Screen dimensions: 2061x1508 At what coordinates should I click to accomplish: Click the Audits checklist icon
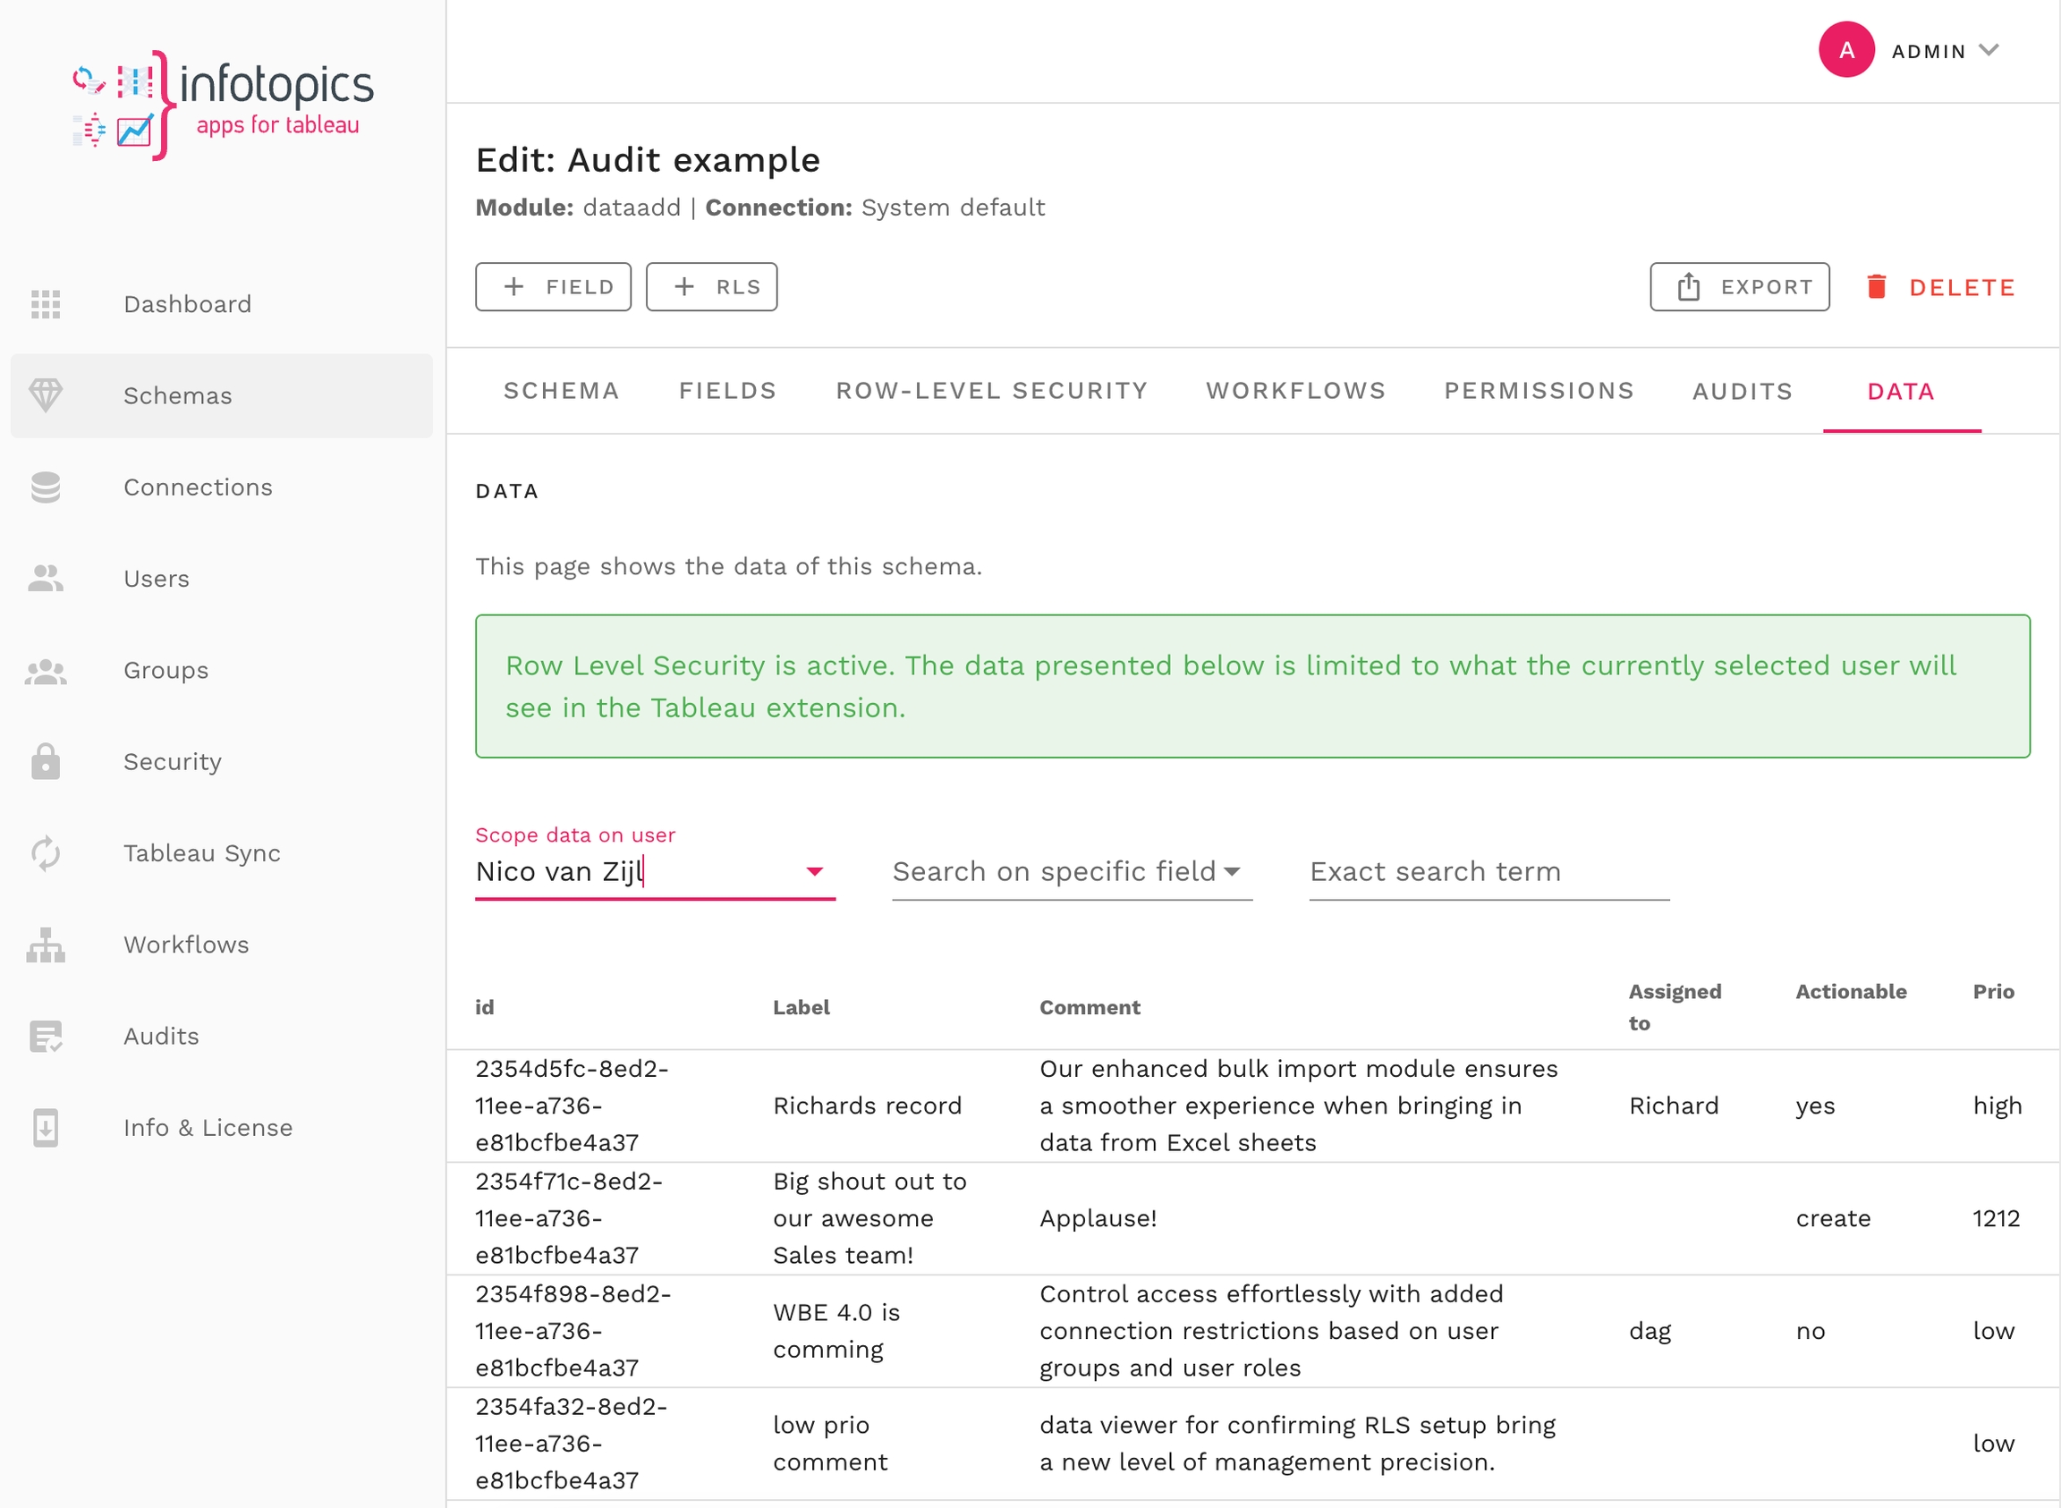click(x=46, y=1036)
